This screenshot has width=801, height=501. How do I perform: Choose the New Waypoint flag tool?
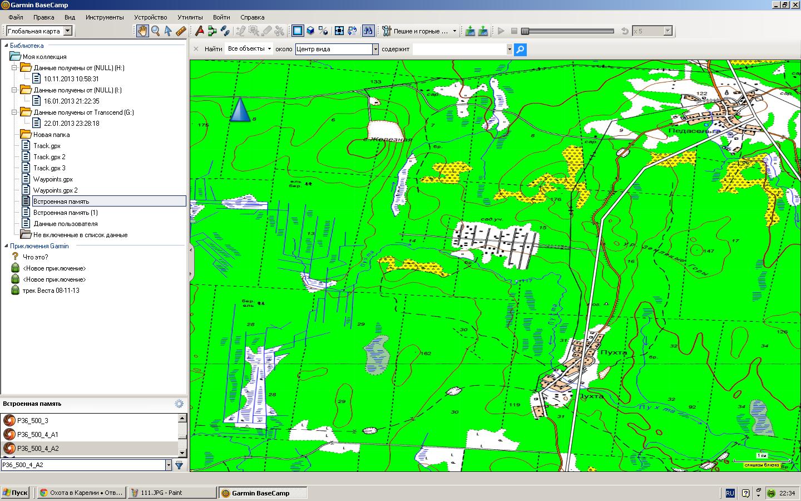[200, 31]
